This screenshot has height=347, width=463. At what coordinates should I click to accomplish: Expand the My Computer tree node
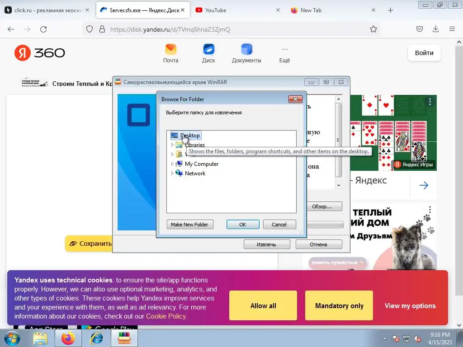point(172,164)
